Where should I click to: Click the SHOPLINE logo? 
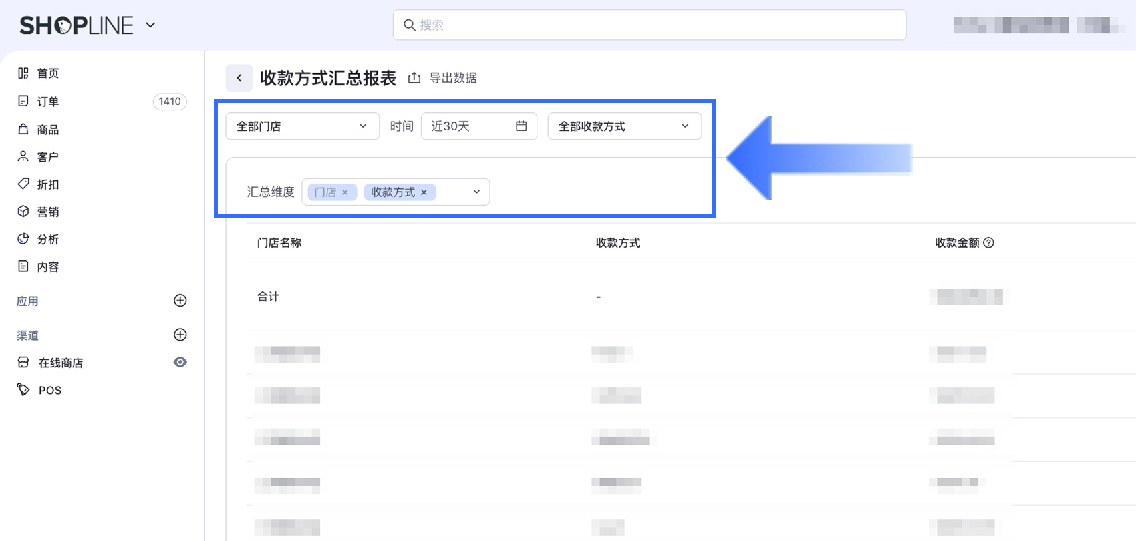(x=76, y=25)
